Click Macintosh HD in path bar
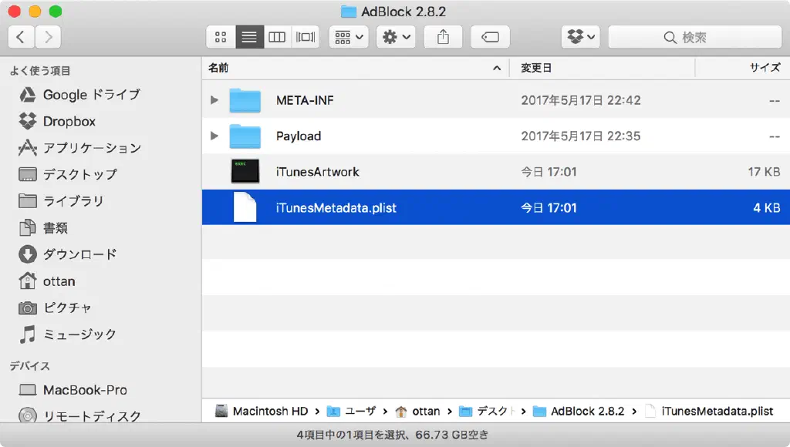 262,412
